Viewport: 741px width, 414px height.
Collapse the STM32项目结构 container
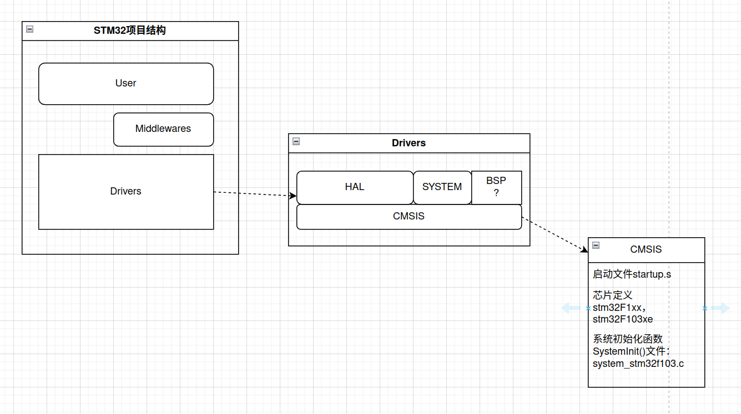30,29
